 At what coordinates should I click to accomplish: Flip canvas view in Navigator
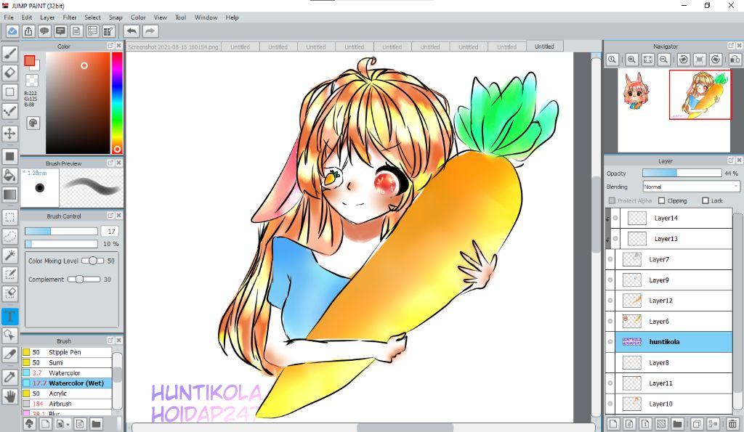click(735, 60)
